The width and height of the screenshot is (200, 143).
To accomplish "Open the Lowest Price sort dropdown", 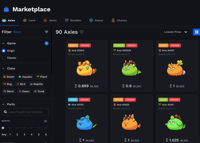I will point(176,32).
